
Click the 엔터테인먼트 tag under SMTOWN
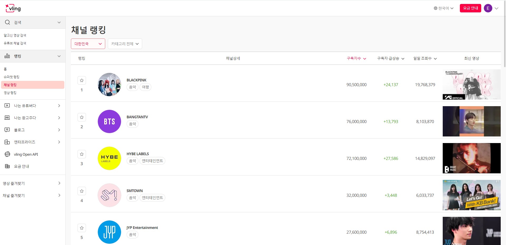(152, 198)
